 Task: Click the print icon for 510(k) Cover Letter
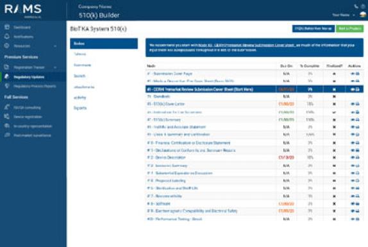tap(358, 104)
